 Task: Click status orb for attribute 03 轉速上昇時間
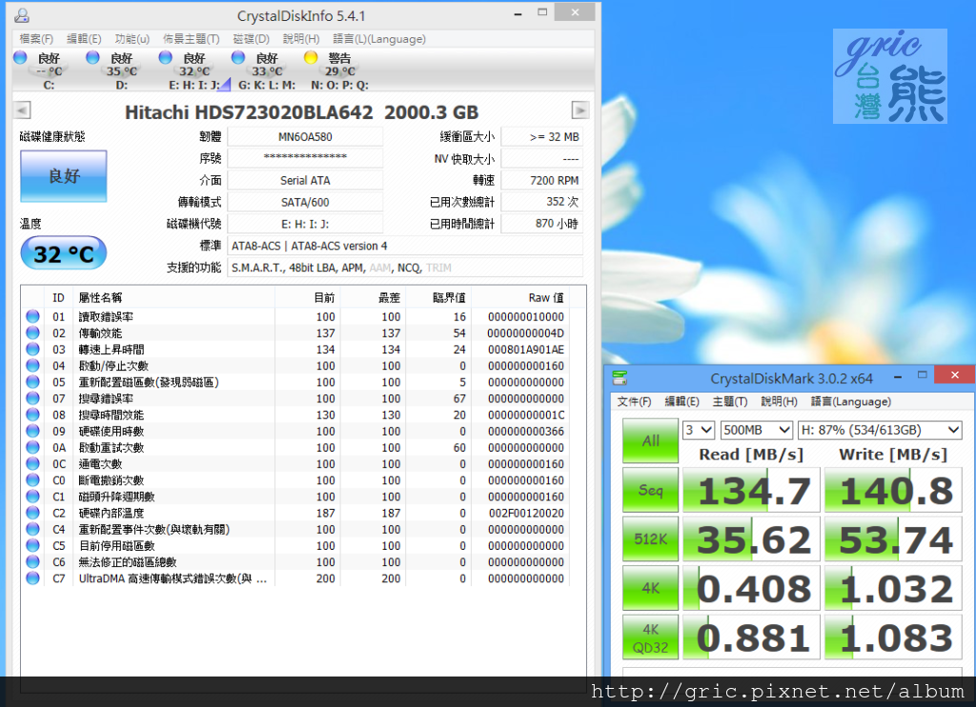click(33, 349)
